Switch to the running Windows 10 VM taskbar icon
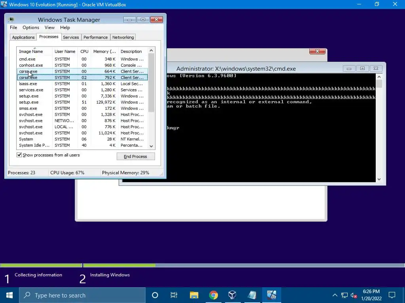 point(271,295)
